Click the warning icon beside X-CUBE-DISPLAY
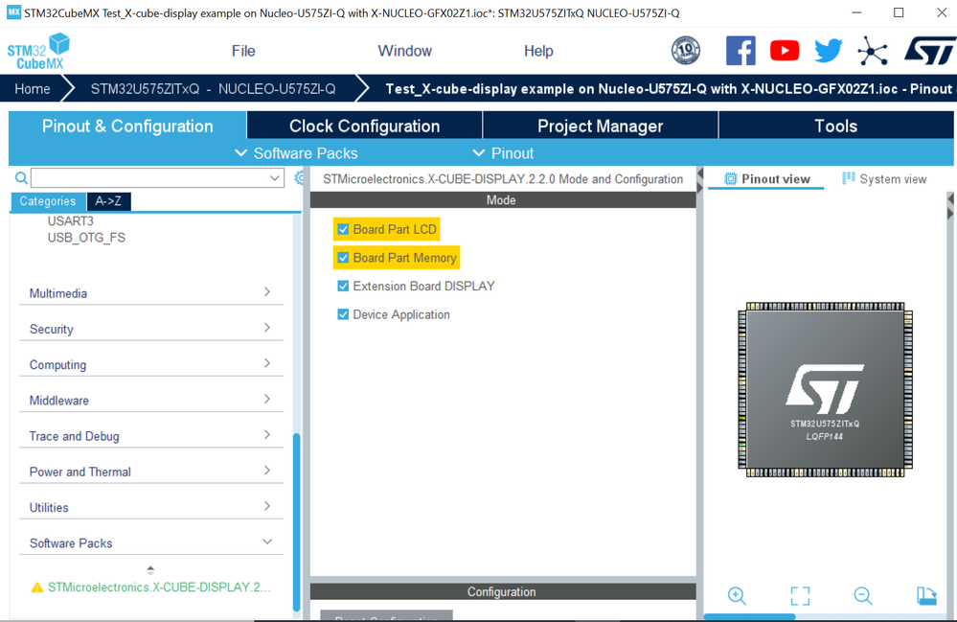This screenshot has height=622, width=957. pyautogui.click(x=37, y=587)
